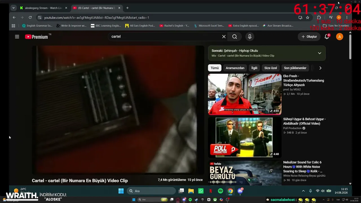
Task: Expand the Sonraki Şehinşah mix playlist panel
Action: (267, 53)
